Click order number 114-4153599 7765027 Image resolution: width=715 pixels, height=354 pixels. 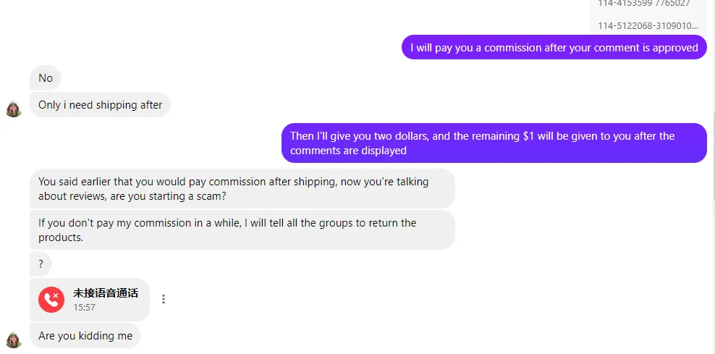pyautogui.click(x=644, y=3)
